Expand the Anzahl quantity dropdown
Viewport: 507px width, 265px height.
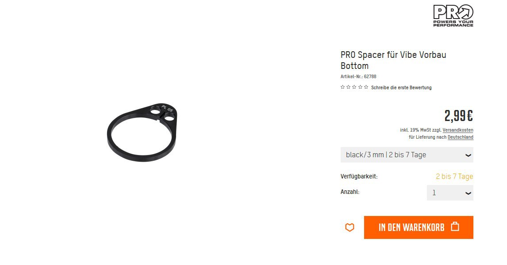point(450,193)
